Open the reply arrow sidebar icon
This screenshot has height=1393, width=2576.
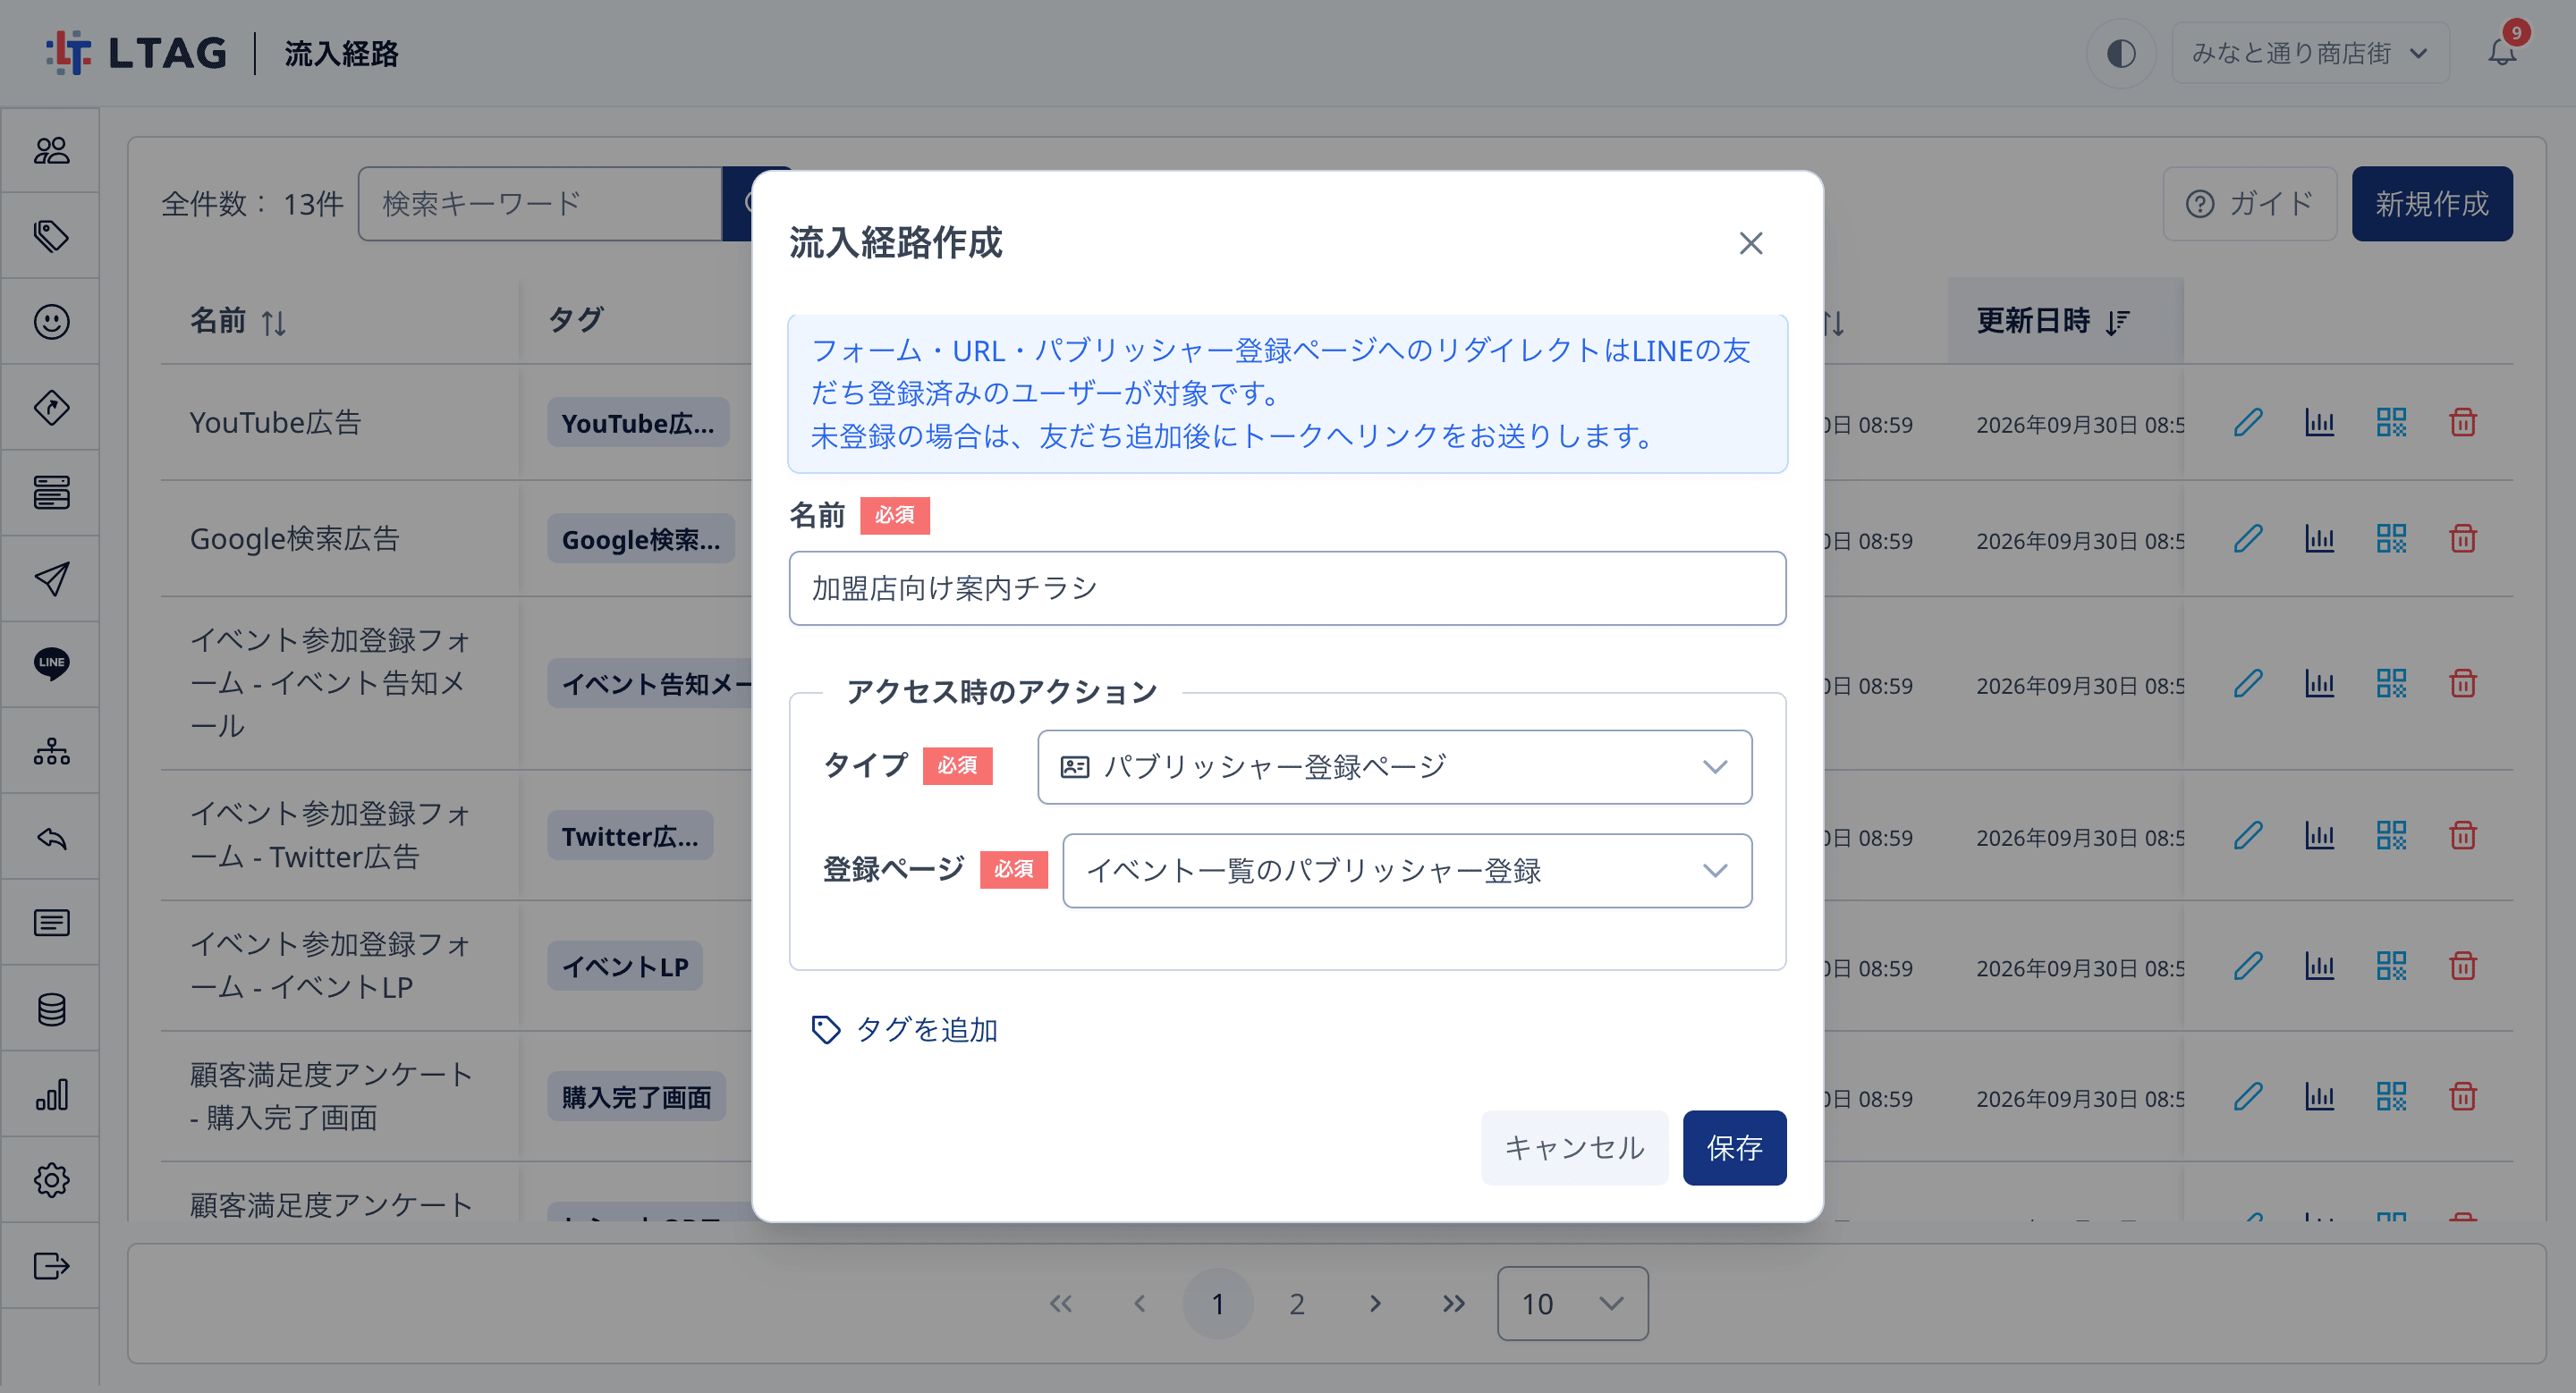[51, 838]
